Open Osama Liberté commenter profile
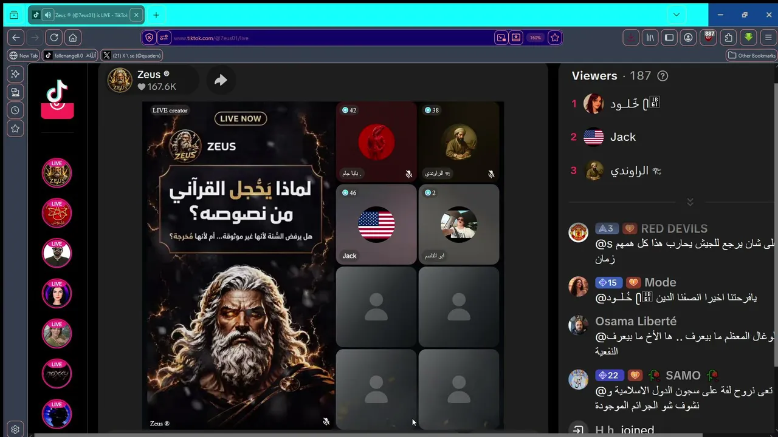 (578, 325)
